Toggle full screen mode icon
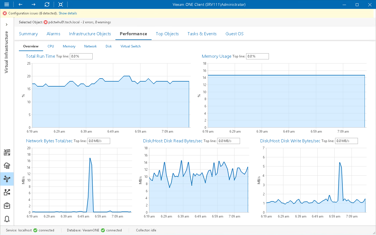 coord(61,4)
